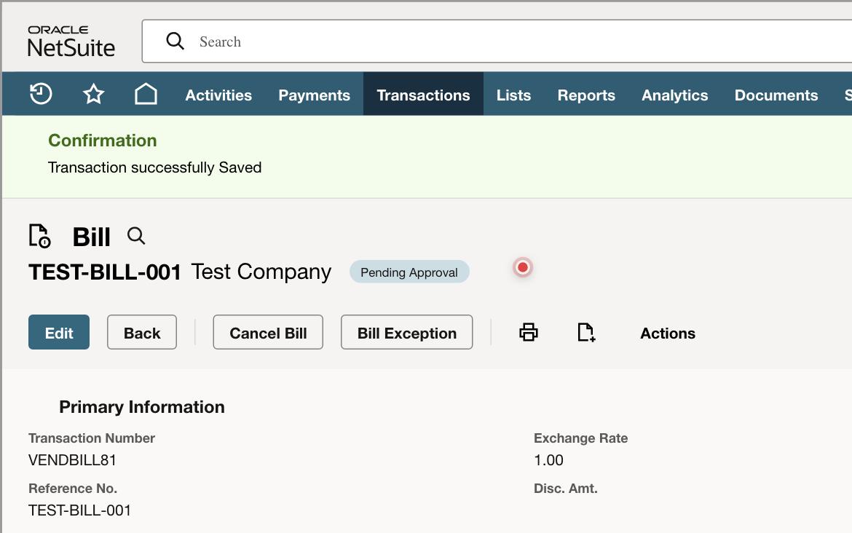This screenshot has height=533, width=852.
Task: Click the Transaction Number field label
Action: tap(92, 438)
